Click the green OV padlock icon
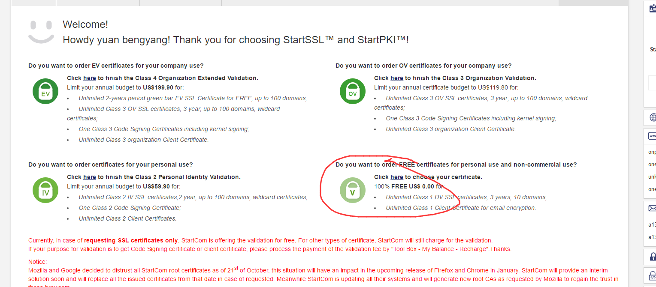This screenshot has height=287, width=656. 353,91
